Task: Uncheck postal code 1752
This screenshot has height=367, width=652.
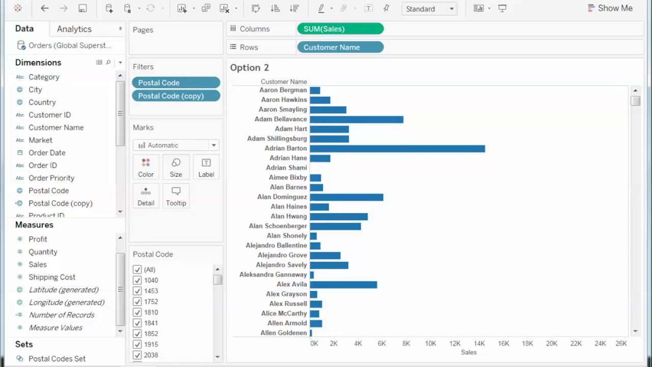Action: point(137,302)
